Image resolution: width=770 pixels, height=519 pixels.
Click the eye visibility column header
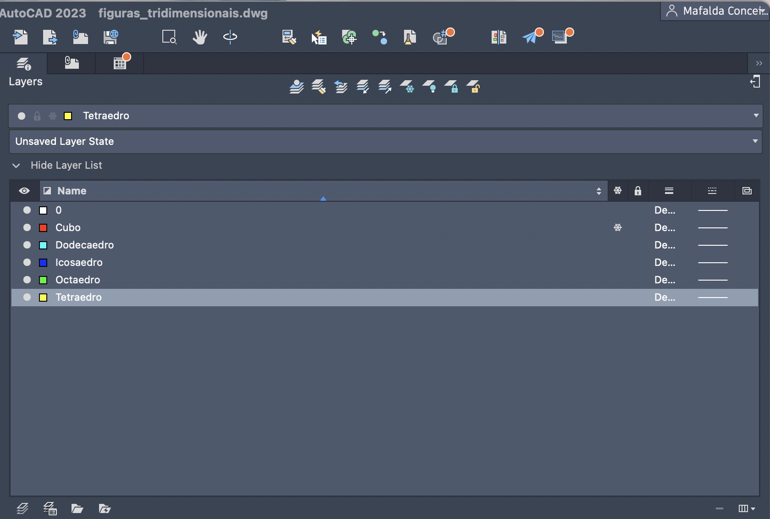(24, 191)
